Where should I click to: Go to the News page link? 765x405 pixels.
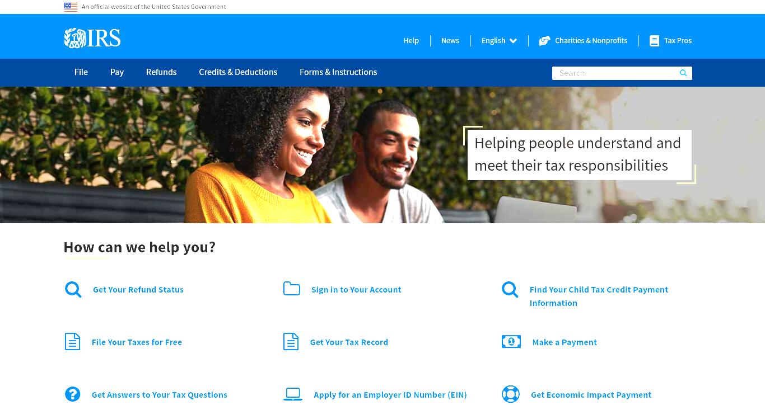click(450, 41)
